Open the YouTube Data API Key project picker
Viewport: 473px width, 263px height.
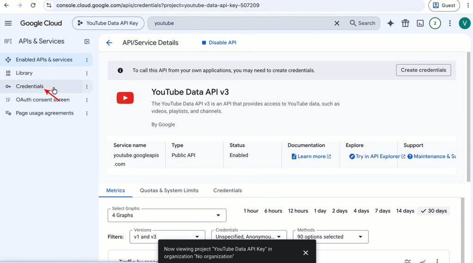click(x=108, y=23)
